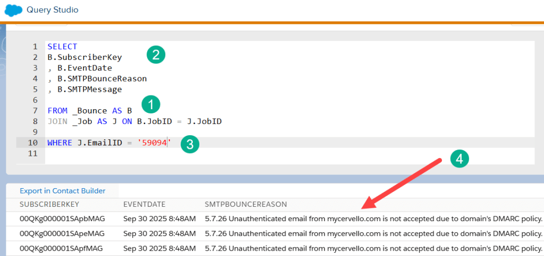Image resolution: width=544 pixels, height=256 pixels.
Task: Click the green badge numbered 2
Action: 156,55
